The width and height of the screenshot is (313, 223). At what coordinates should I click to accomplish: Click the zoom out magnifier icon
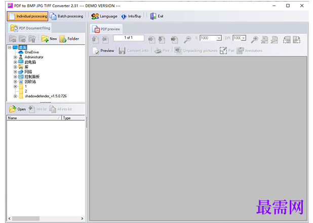click(187, 39)
